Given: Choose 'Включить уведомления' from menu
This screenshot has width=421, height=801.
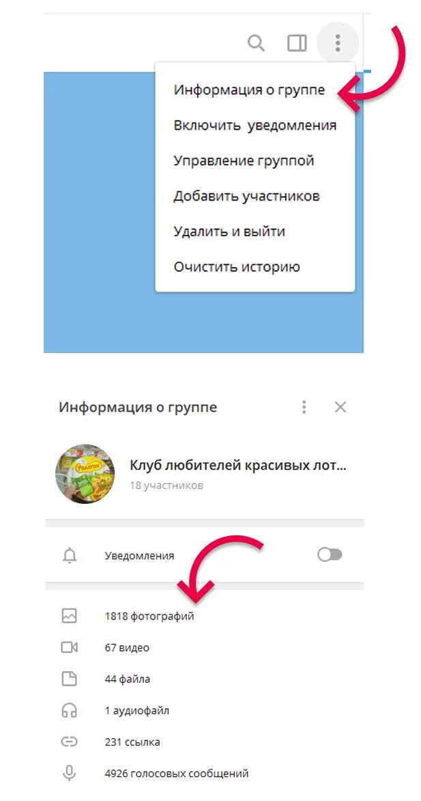Looking at the screenshot, I should (255, 125).
